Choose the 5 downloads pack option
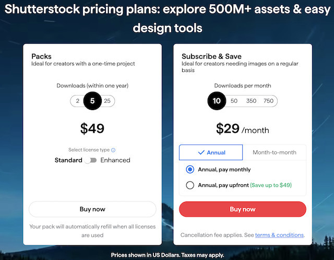The height and width of the screenshot is (260, 334). pos(92,101)
